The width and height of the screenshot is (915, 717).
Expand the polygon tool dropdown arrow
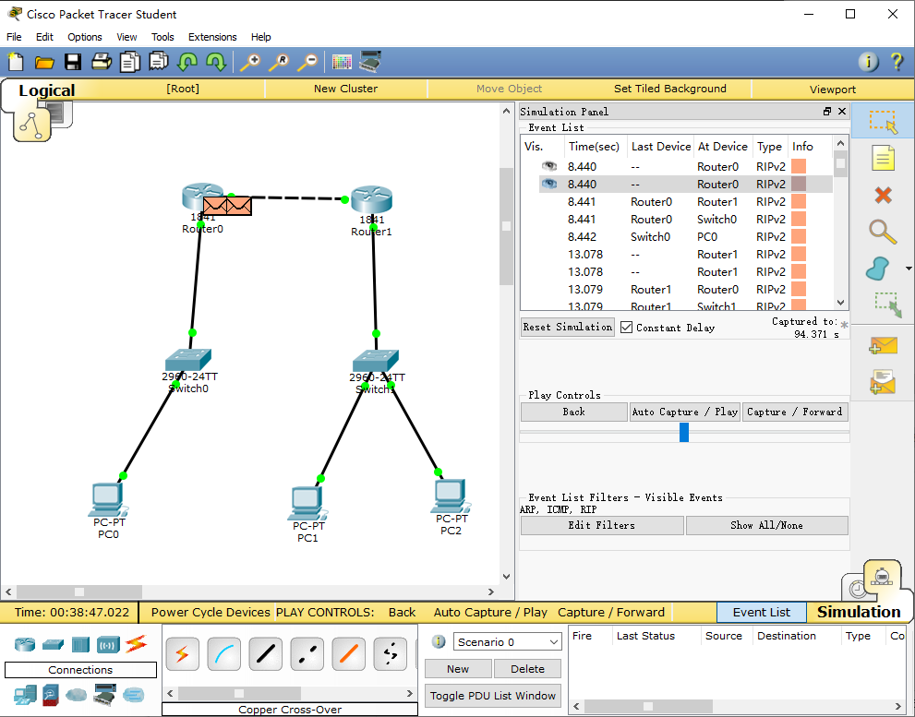[908, 269]
